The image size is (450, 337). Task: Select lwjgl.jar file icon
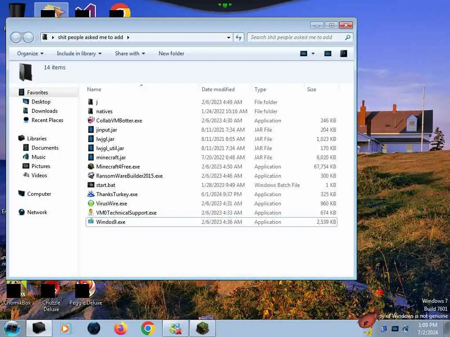pos(91,139)
